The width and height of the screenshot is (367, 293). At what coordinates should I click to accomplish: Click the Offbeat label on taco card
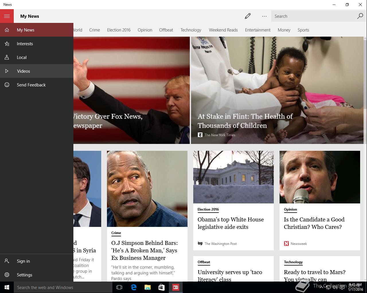[x=204, y=262]
